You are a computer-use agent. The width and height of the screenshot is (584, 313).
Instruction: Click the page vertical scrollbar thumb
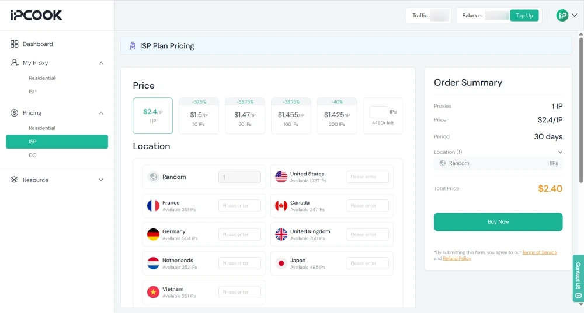(x=580, y=110)
